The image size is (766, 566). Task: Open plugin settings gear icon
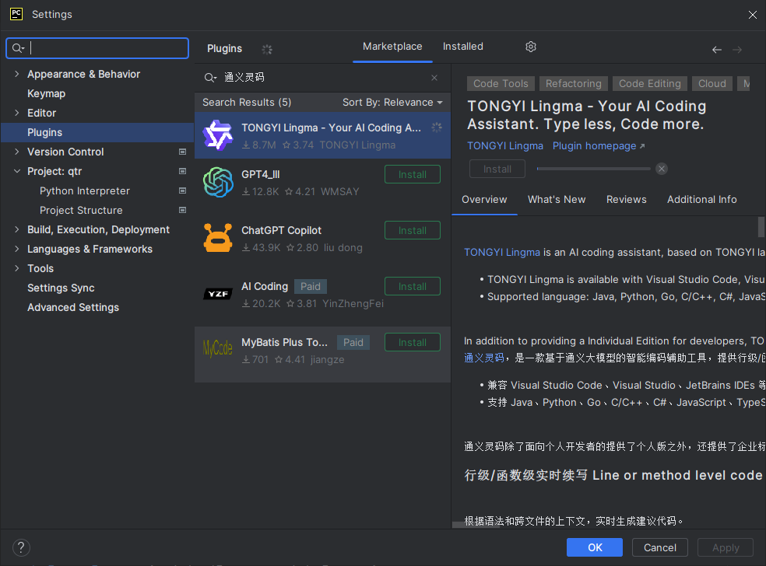point(531,47)
